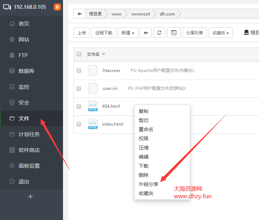Choose 外链分享 from the context menu

click(149, 184)
